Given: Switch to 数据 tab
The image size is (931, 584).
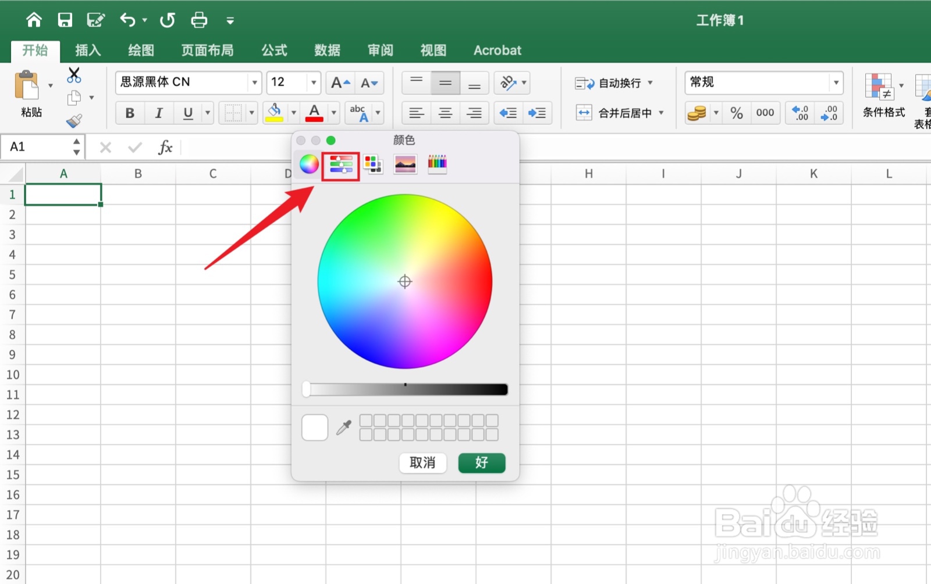Looking at the screenshot, I should tap(327, 51).
